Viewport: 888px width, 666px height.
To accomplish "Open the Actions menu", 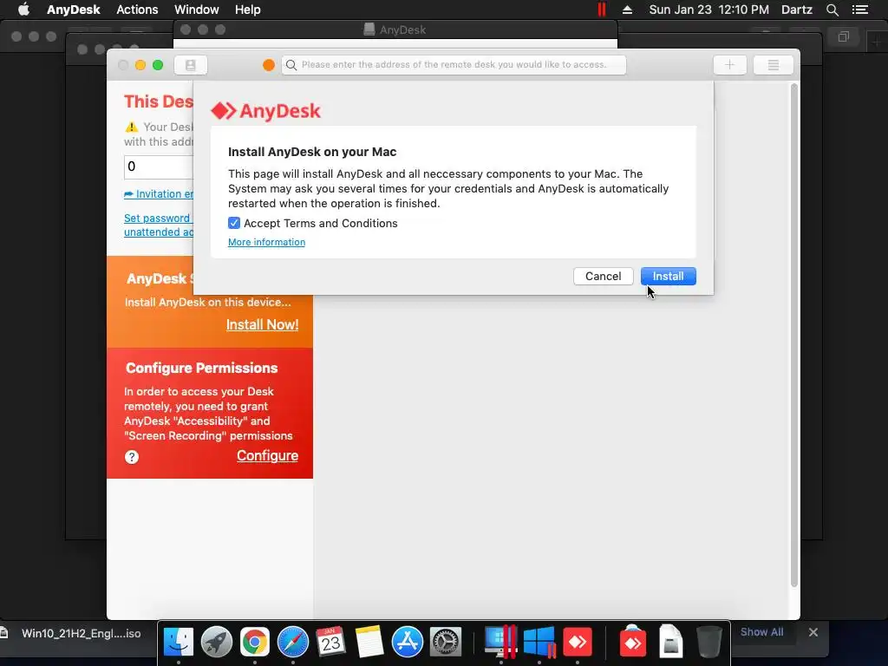I will (x=137, y=10).
